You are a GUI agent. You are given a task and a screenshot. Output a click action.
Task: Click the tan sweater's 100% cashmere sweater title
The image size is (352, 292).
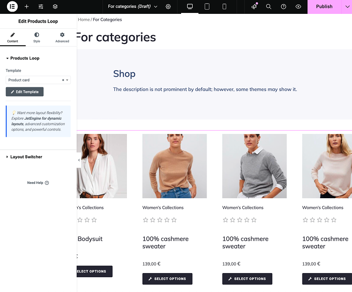click(165, 243)
